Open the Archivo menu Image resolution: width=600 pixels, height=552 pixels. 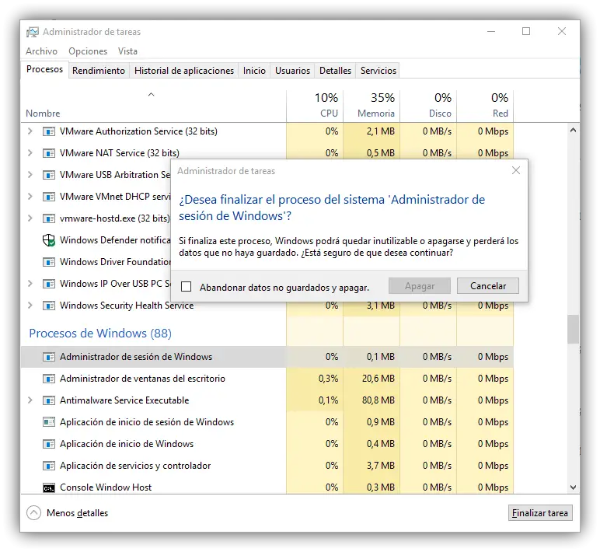41,51
